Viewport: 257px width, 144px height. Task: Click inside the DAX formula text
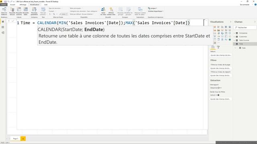pos(105,23)
